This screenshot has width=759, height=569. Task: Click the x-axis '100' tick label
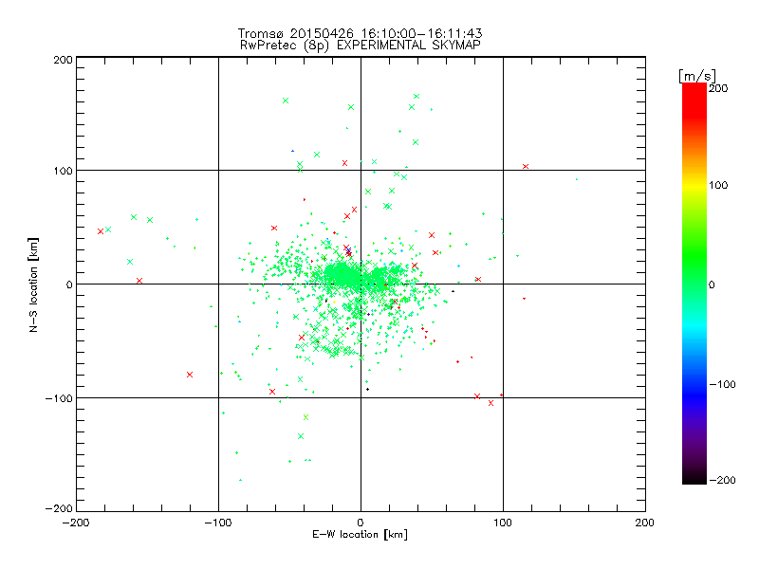[x=503, y=523]
